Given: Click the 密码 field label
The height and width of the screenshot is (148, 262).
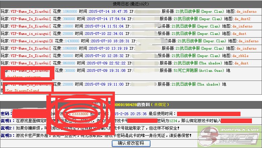Looking at the screenshot, I should tap(5, 114).
